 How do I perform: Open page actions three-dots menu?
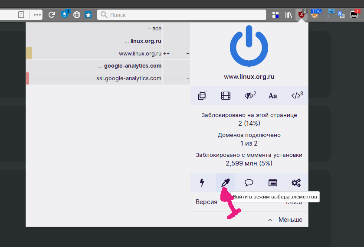[37, 15]
